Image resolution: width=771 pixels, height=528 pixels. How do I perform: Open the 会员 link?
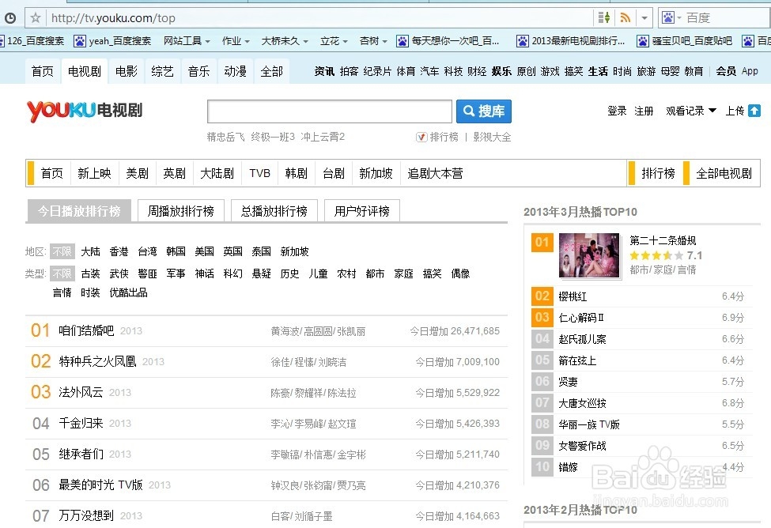pos(726,71)
